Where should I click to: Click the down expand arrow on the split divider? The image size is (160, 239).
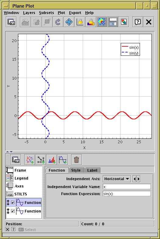(x=11, y=152)
